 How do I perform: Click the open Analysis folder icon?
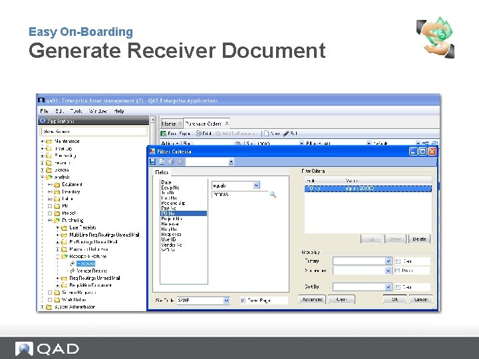[x=49, y=177]
